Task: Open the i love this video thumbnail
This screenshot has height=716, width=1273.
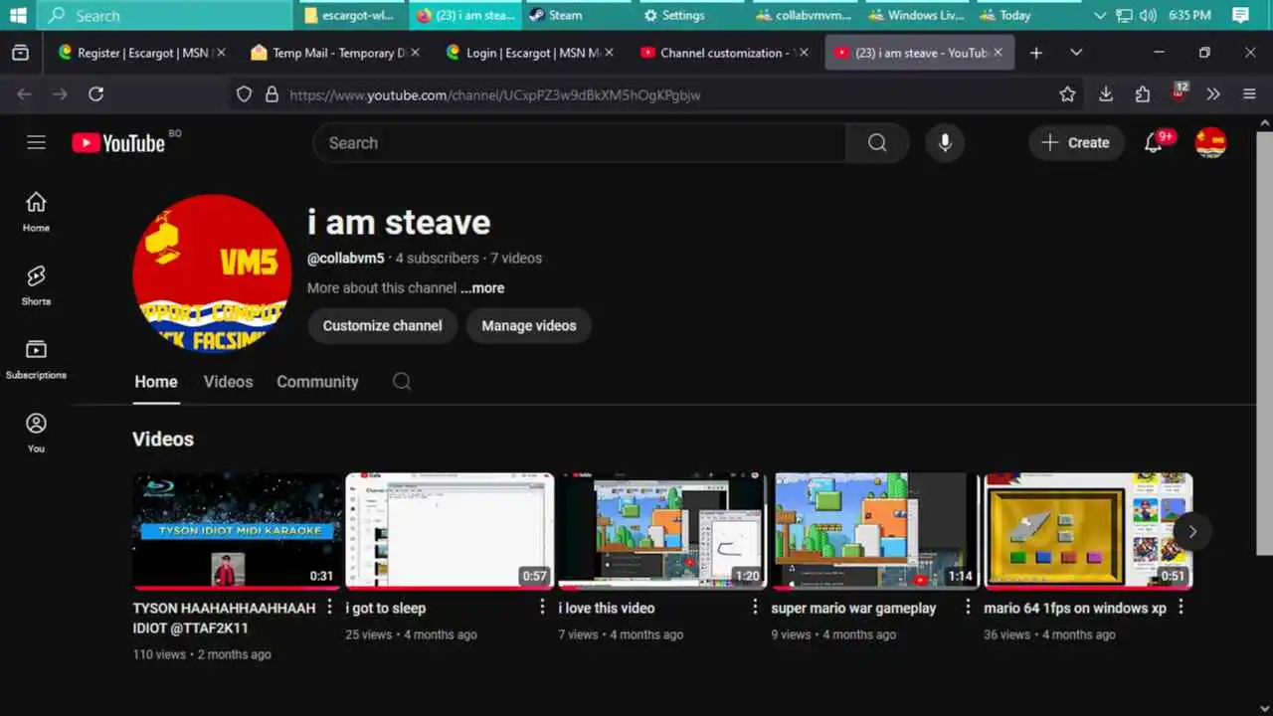Action: [x=661, y=531]
